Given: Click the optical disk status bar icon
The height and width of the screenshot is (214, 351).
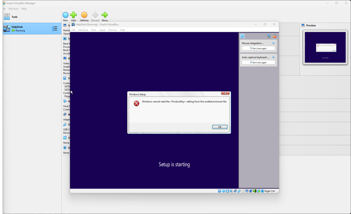Looking at the screenshot, I should pyautogui.click(x=223, y=191).
